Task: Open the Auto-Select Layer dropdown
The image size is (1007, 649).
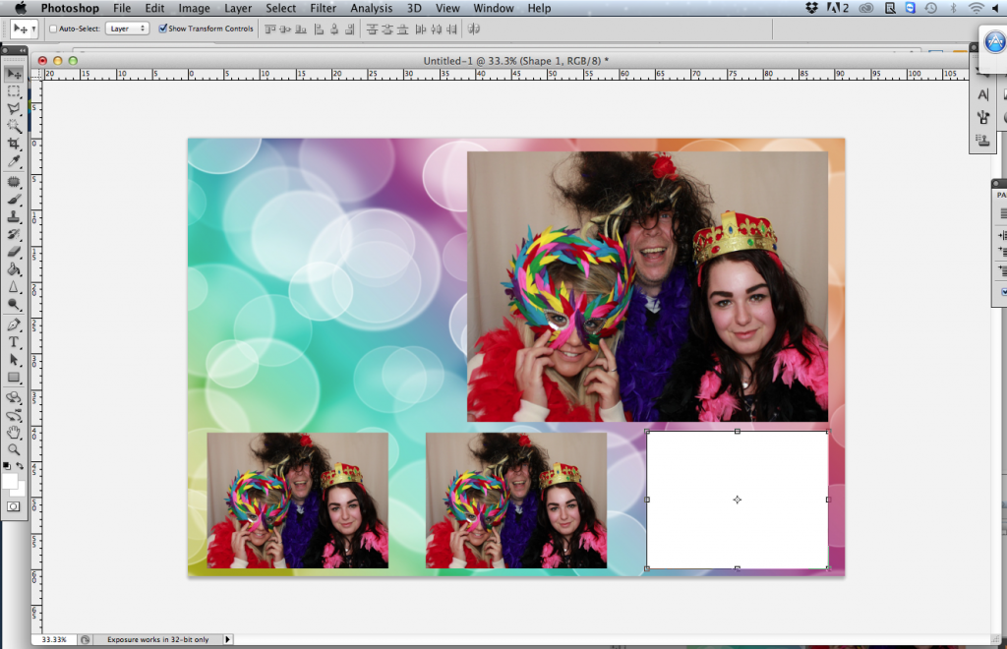Action: [x=130, y=29]
